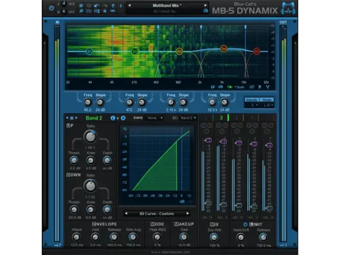Click the 10.3 k crossover Freq knob
Screen dimensions: 340x255
coord(212,102)
